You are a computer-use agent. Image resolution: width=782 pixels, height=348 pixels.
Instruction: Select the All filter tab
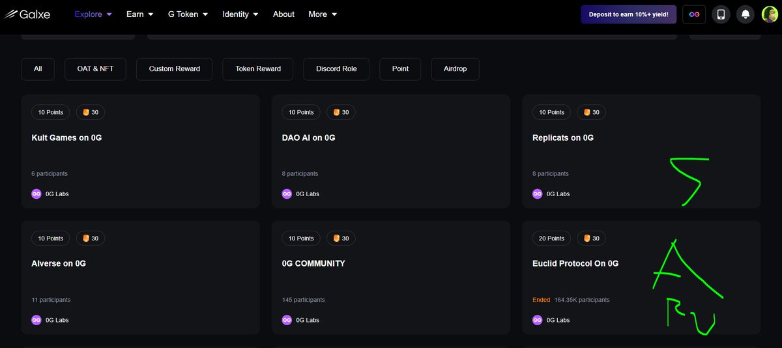pyautogui.click(x=38, y=68)
